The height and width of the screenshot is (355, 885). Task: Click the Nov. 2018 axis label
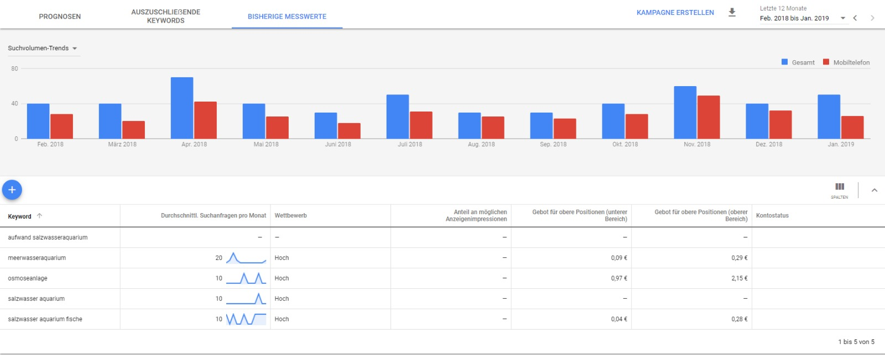[x=697, y=144]
